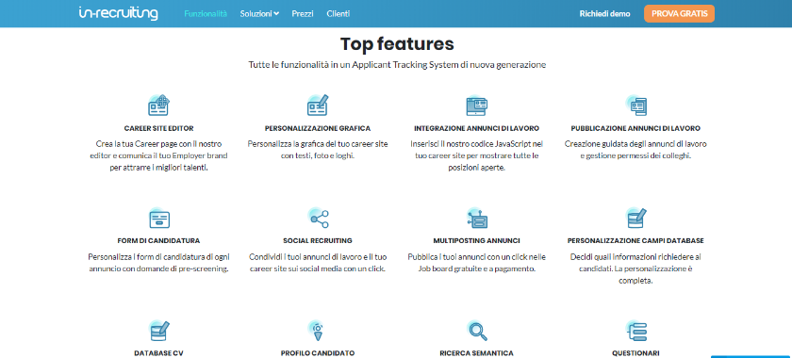
Task: Click the Career Site Editor icon
Action: pyautogui.click(x=158, y=105)
